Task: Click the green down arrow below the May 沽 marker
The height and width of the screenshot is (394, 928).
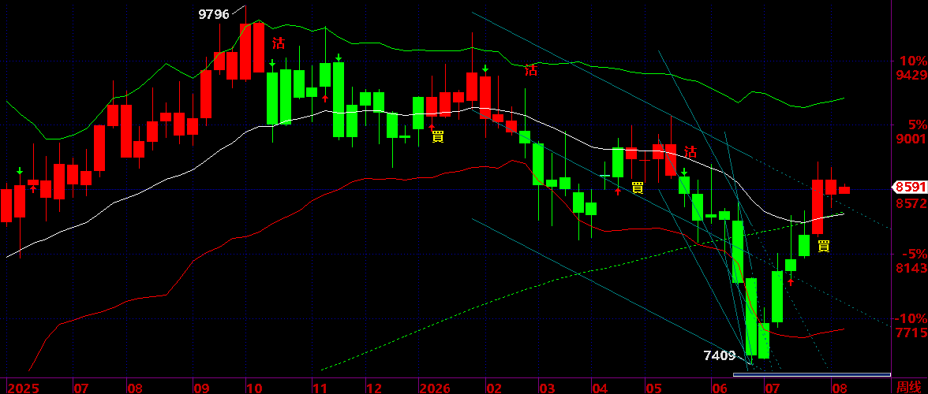Action: (x=684, y=172)
